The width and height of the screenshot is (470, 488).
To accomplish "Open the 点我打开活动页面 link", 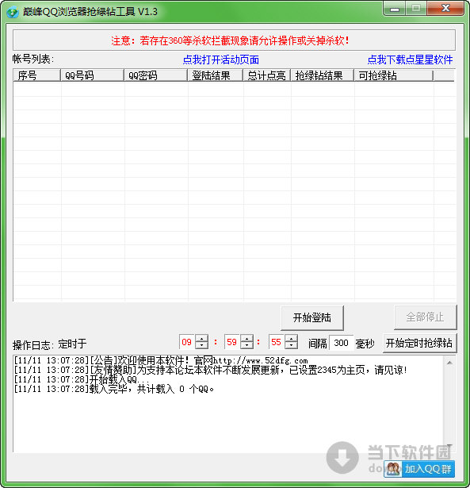I will pos(220,60).
